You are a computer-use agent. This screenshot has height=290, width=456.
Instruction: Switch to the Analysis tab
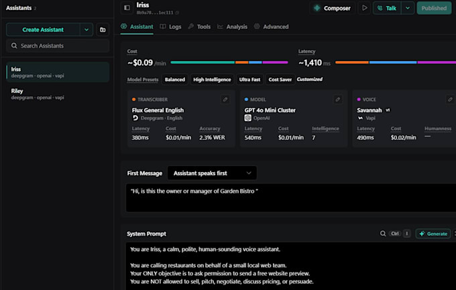(x=233, y=27)
